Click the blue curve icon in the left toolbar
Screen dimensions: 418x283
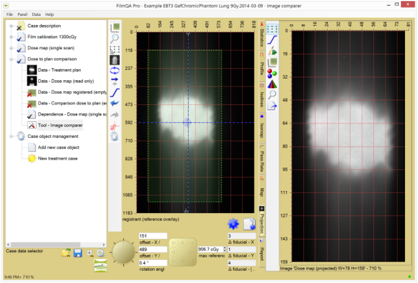115,92
